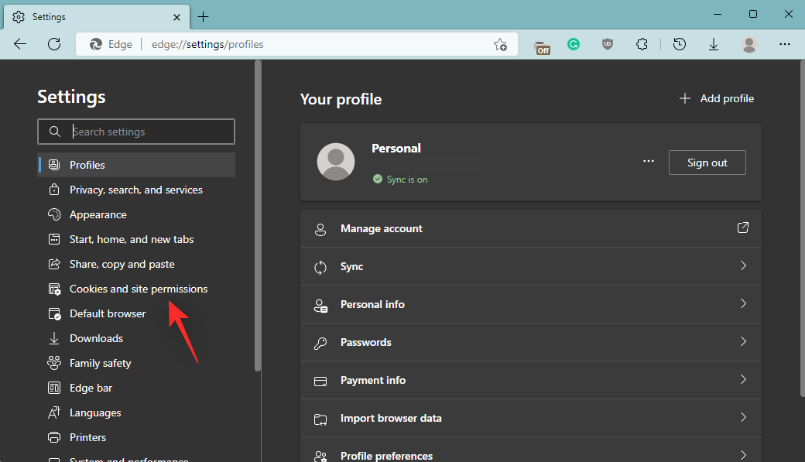Open Cookies and site permissions settings

pos(138,289)
